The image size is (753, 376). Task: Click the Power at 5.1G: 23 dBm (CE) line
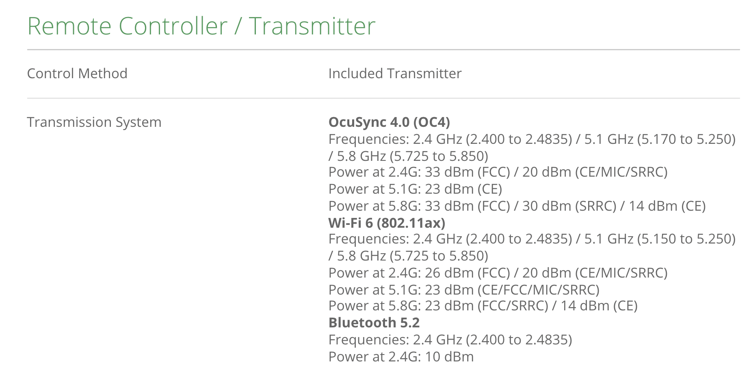point(415,189)
